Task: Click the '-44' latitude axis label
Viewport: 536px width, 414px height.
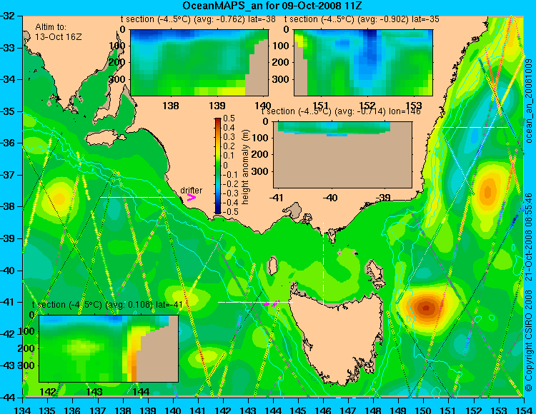Action: tap(8, 398)
